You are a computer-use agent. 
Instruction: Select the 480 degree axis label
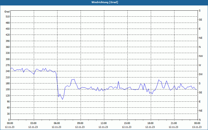(8, 23)
